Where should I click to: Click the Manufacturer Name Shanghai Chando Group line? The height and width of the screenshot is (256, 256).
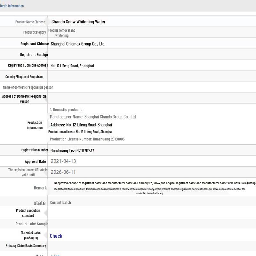93,117
